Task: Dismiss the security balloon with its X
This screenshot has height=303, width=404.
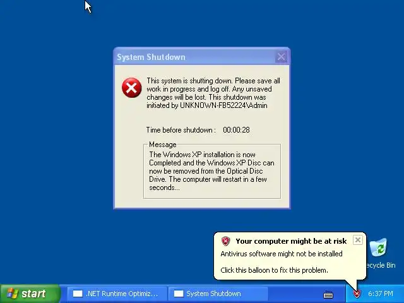Action: (358, 240)
